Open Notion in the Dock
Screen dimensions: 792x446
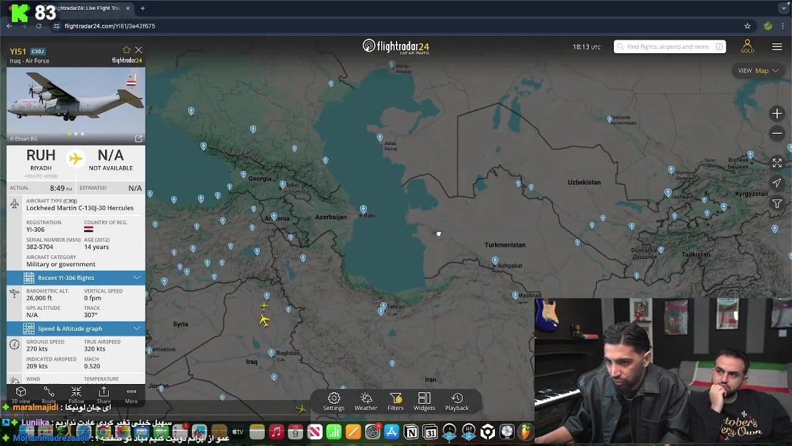point(411,432)
